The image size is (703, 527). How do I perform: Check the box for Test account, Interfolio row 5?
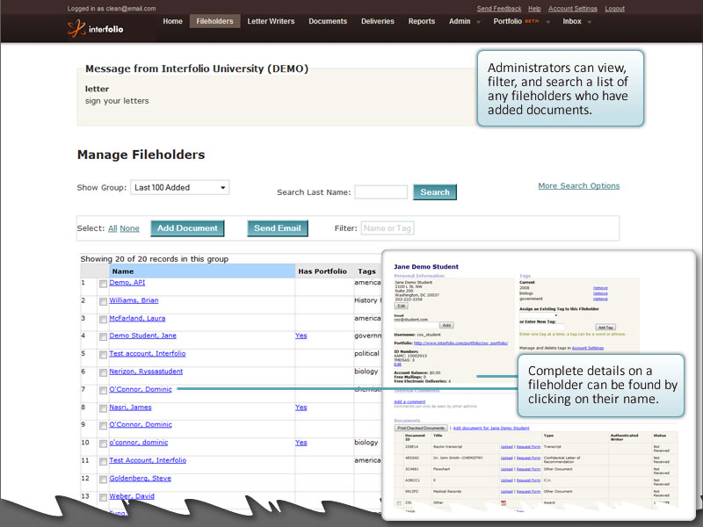(103, 355)
